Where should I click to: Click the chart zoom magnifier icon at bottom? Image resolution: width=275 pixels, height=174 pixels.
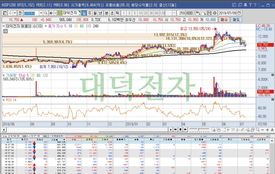(x=258, y=130)
